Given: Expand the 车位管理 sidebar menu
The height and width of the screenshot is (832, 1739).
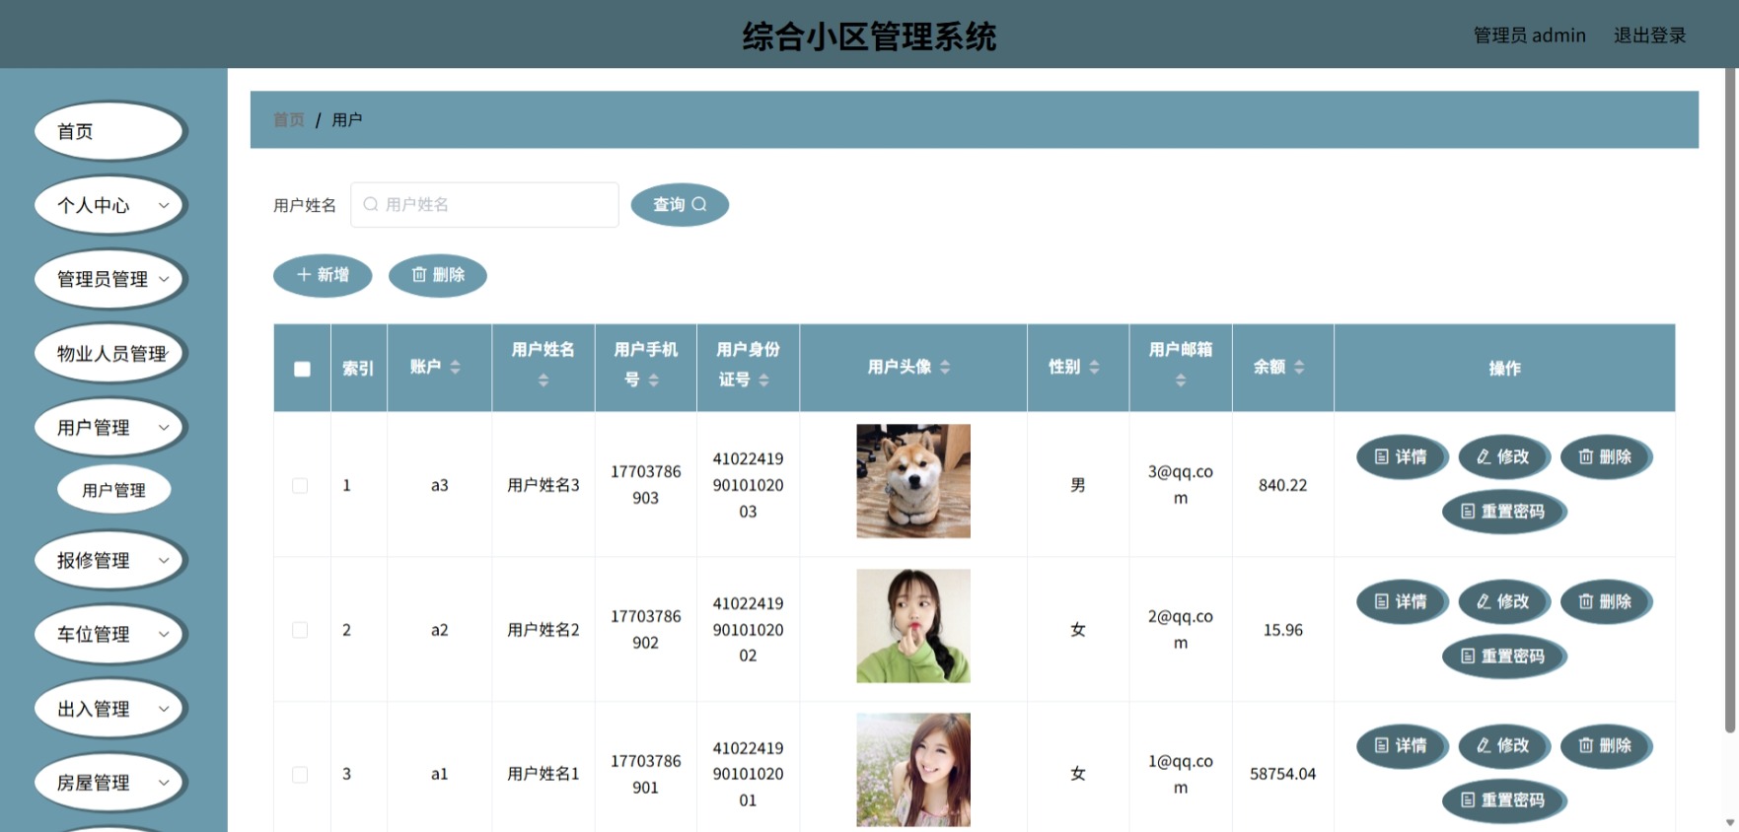Looking at the screenshot, I should coord(110,634).
